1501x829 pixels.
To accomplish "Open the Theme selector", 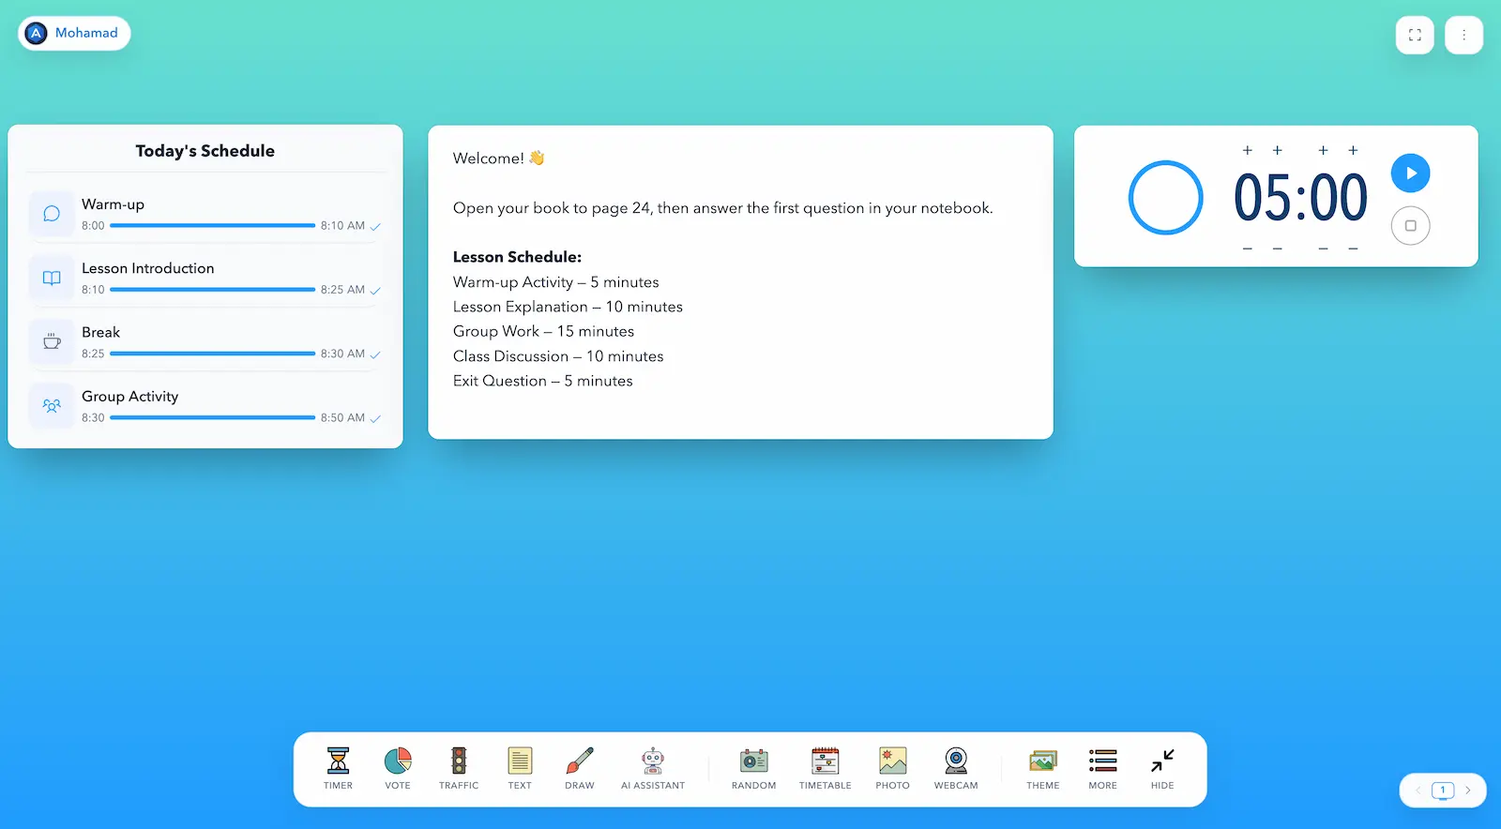I will (x=1043, y=769).
